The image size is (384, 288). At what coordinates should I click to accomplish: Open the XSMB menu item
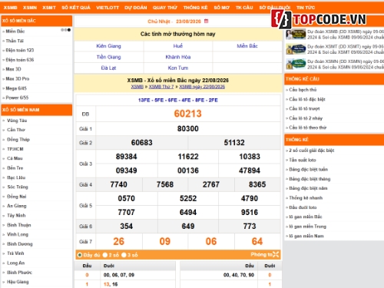click(x=10, y=8)
